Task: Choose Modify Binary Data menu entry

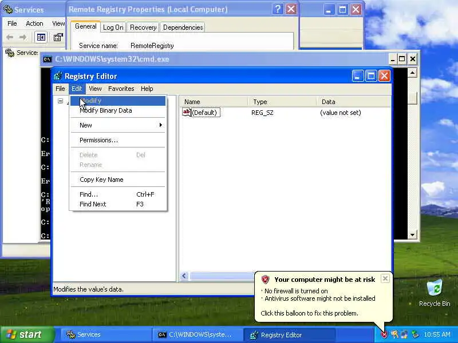Action: pyautogui.click(x=118, y=110)
